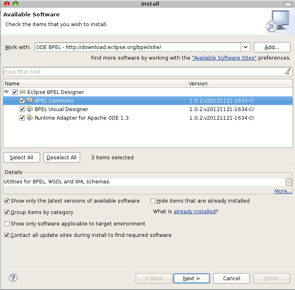Click the Deselect All button
This screenshot has height=290, width=295.
point(62,157)
